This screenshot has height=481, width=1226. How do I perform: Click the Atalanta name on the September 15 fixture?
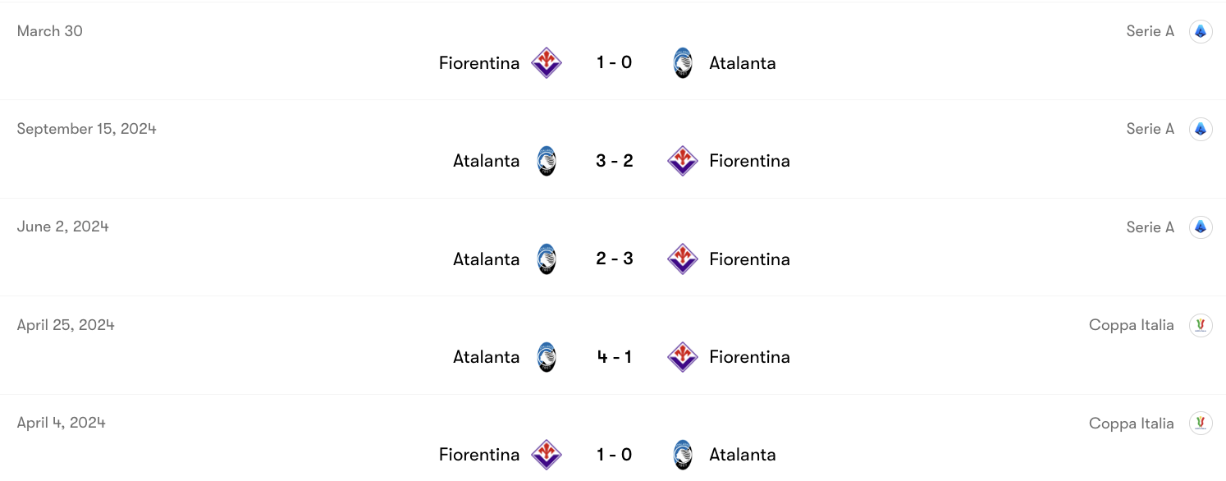486,160
